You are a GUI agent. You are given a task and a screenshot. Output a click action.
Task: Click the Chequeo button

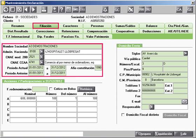(x=145, y=134)
